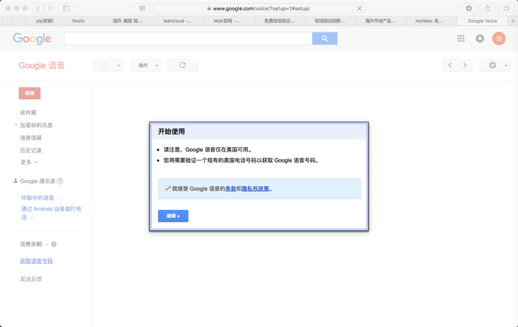The width and height of the screenshot is (518, 327).
Task: Switch to the 国外 美国 短... tab
Action: 128,21
